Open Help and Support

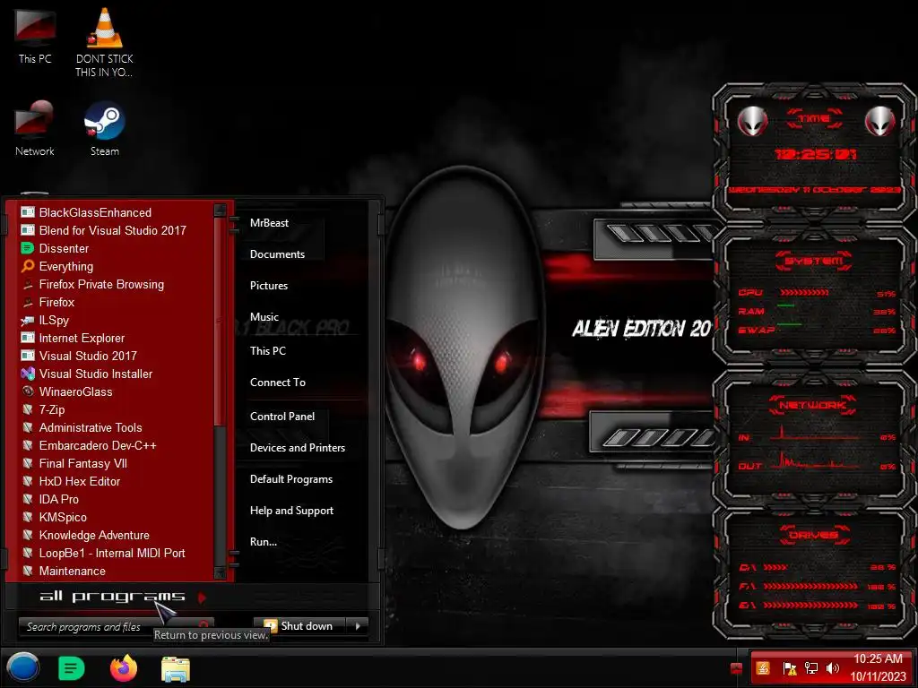coord(291,511)
